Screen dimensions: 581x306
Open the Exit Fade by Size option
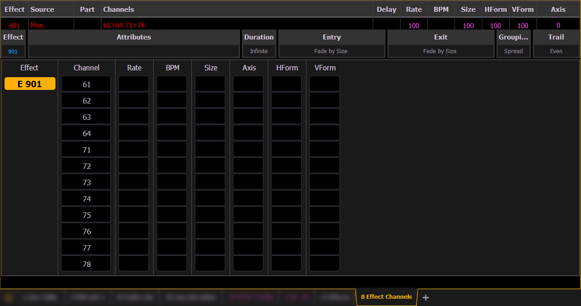(440, 51)
